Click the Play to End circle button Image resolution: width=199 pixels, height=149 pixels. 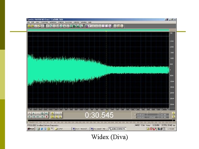42,113
